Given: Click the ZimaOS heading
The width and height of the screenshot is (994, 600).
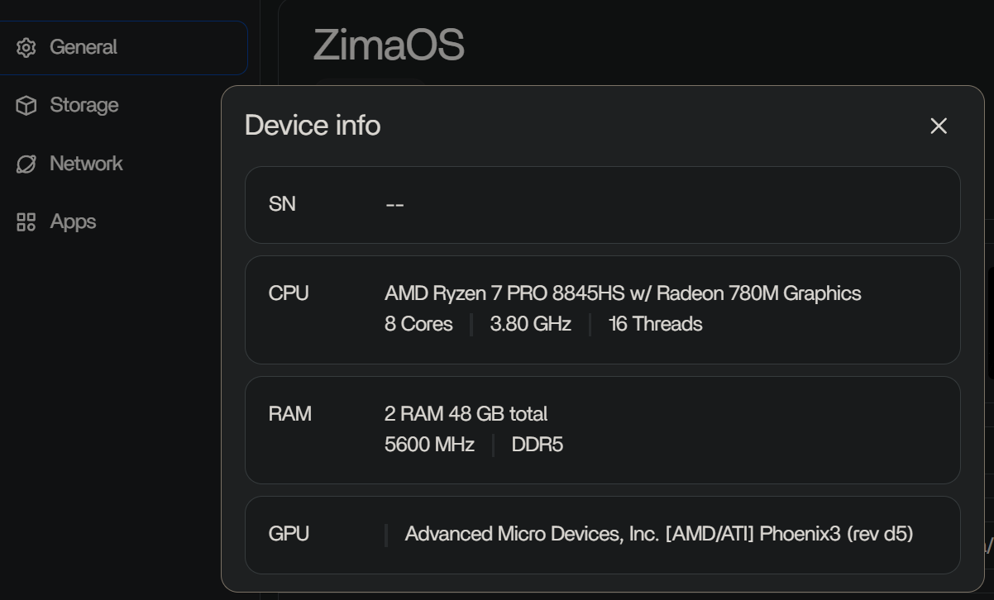Looking at the screenshot, I should coord(389,45).
